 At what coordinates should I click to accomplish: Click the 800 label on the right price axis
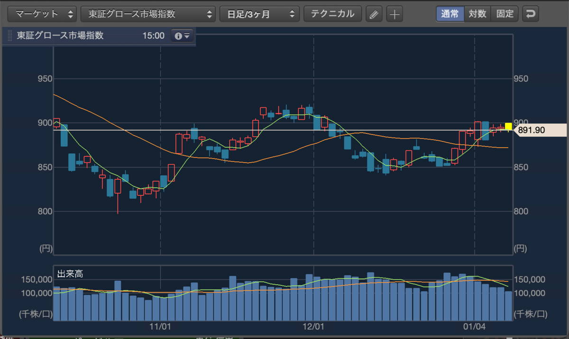tap(521, 211)
